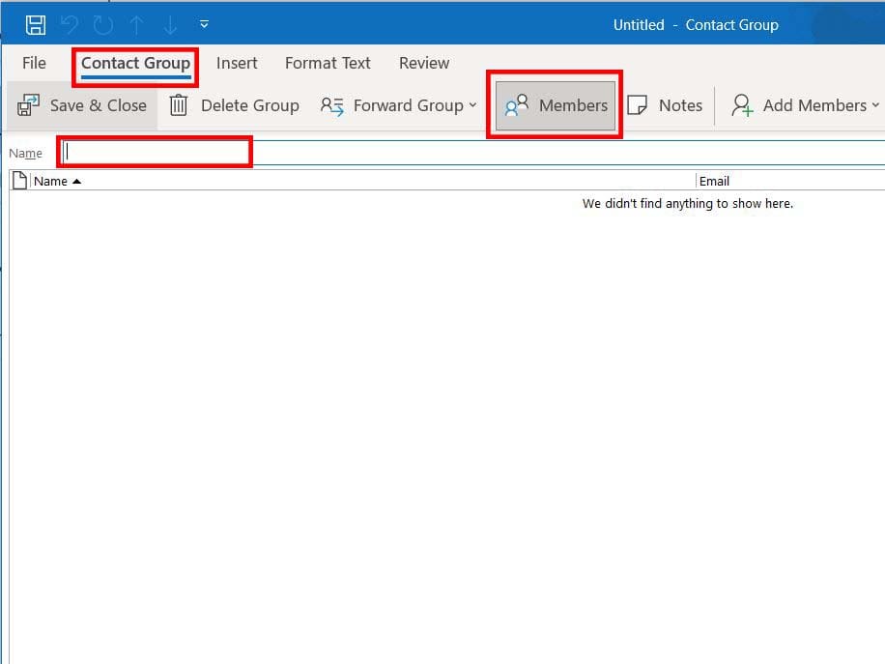Viewport: 885px width, 664px height.
Task: Click the Save icon in quick access toolbar
Action: pyautogui.click(x=37, y=24)
